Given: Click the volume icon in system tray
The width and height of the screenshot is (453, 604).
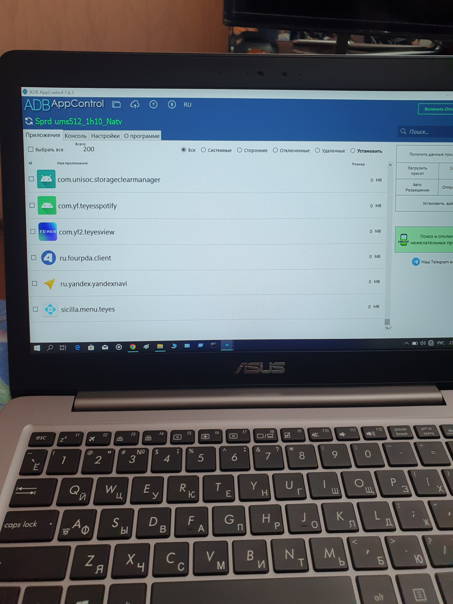Looking at the screenshot, I should pos(423,343).
